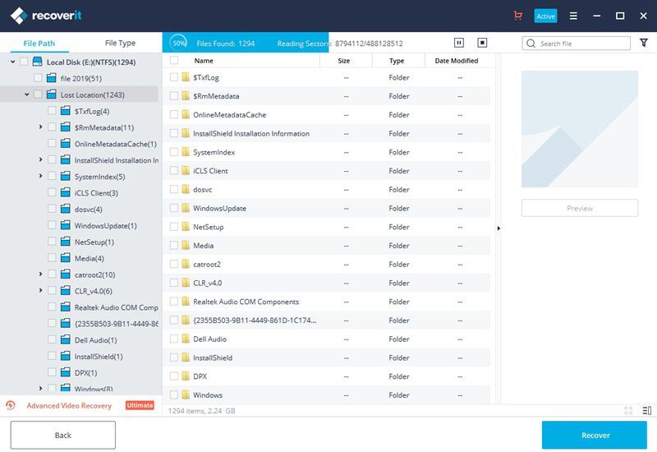The height and width of the screenshot is (452, 657).
Task: Select the Dell Audio(1) tree item
Action: tap(96, 339)
